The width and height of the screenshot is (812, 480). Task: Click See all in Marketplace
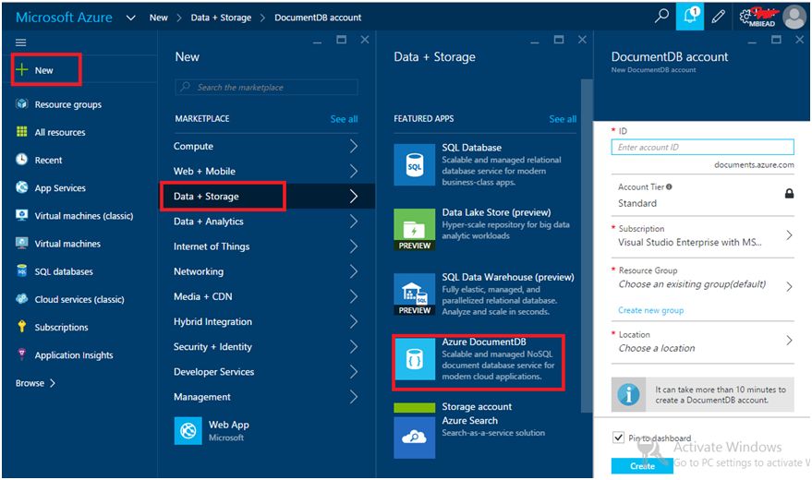click(x=344, y=118)
